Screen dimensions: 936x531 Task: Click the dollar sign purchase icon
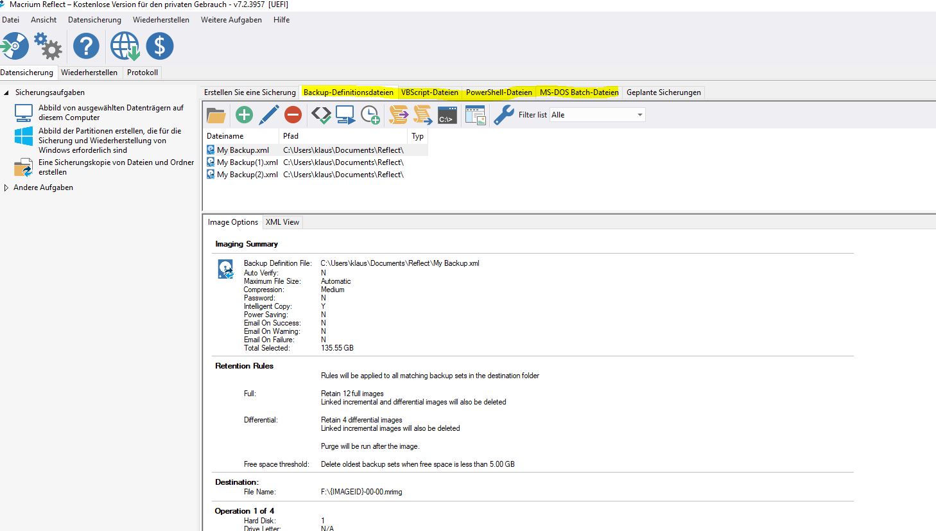pyautogui.click(x=160, y=46)
